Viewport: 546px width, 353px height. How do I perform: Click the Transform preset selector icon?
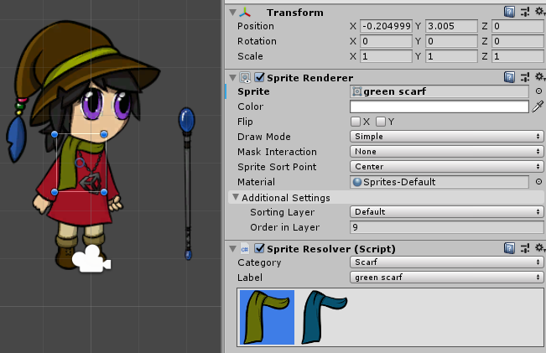point(523,12)
